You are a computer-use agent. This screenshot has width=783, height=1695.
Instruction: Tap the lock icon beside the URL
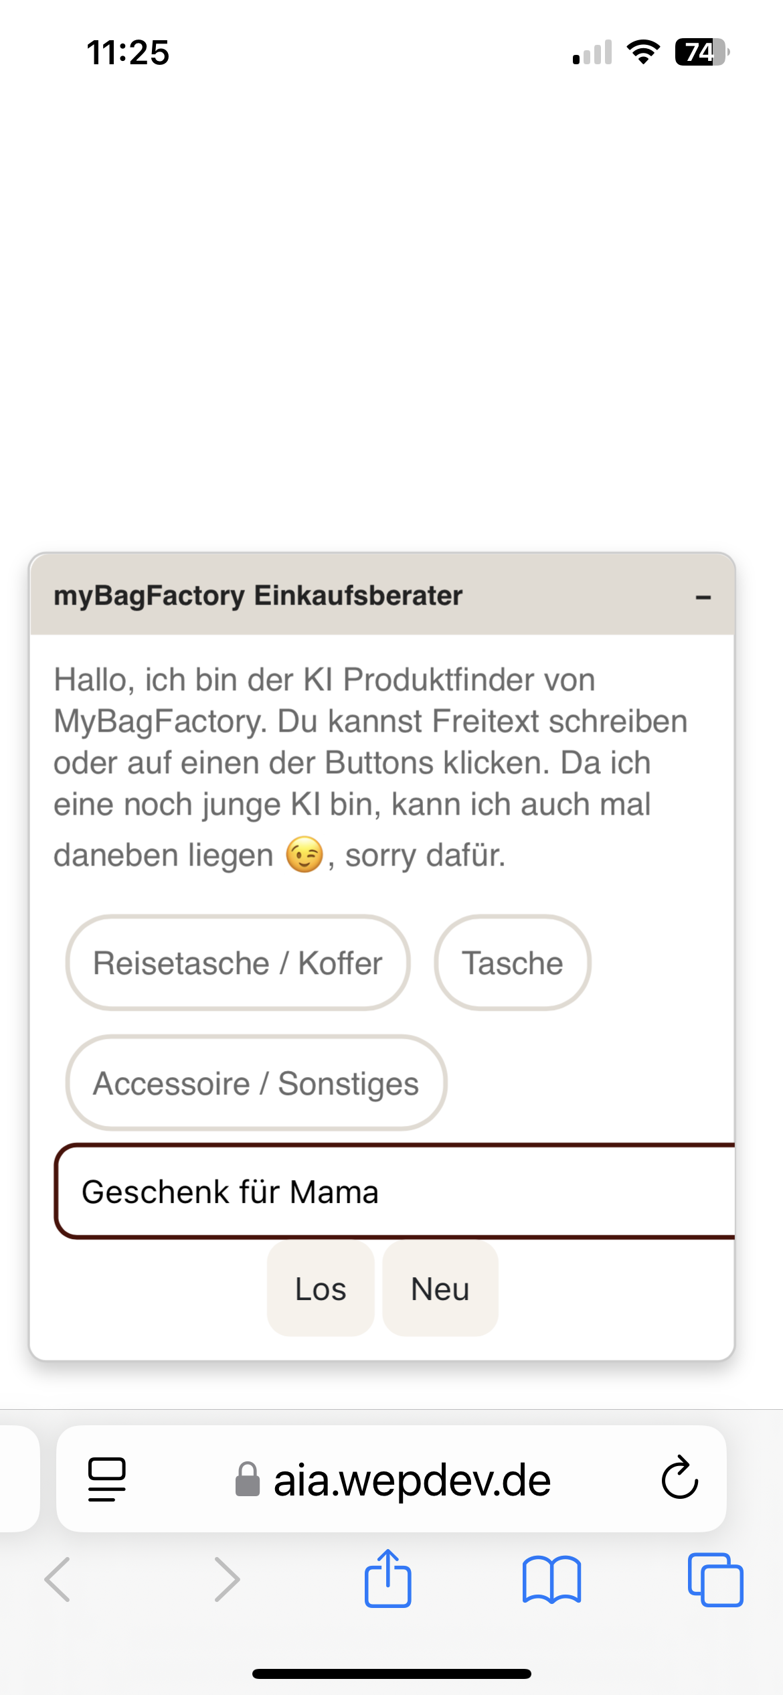(248, 1479)
